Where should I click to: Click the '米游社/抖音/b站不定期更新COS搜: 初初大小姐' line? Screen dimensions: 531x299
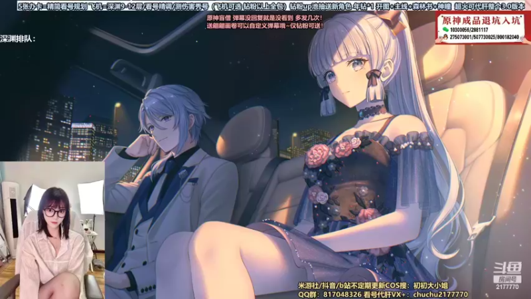(373, 286)
